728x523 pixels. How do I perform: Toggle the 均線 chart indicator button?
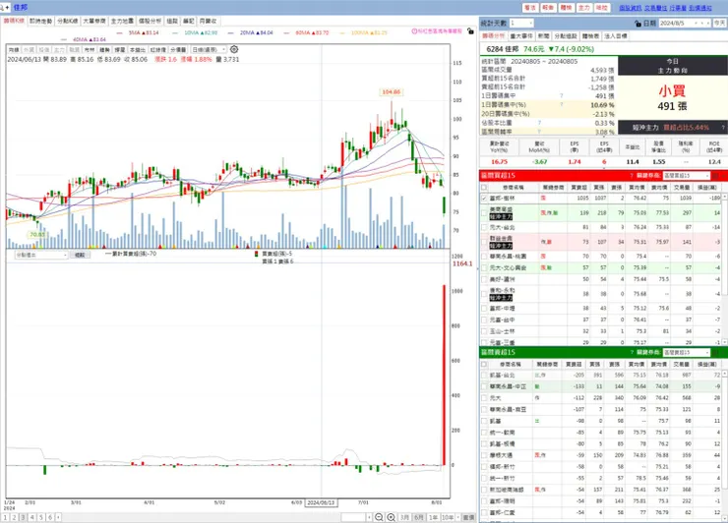[14, 50]
